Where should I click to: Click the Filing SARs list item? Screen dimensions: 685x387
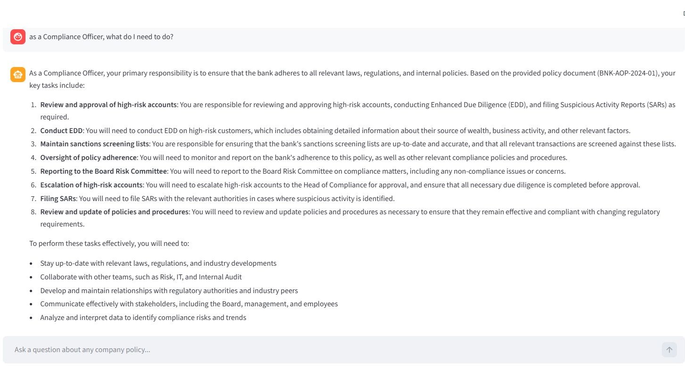pyautogui.click(x=58, y=198)
